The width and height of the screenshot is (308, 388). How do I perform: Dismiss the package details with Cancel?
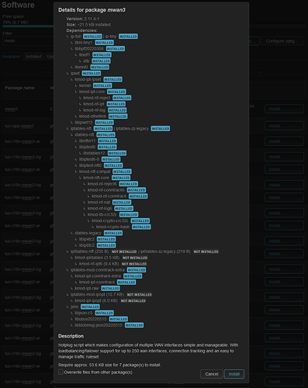(212, 374)
